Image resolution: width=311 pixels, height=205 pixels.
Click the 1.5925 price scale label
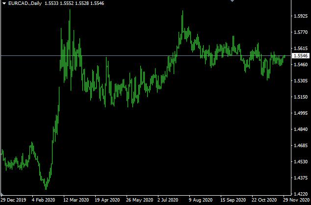click(301, 16)
